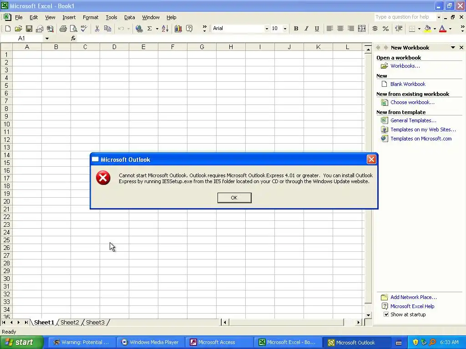Open the Tools menu
Screen dimensions: 466x349
(111, 18)
